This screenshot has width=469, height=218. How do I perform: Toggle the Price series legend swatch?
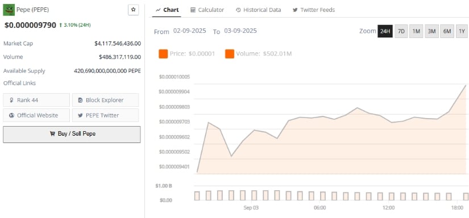pyautogui.click(x=163, y=54)
